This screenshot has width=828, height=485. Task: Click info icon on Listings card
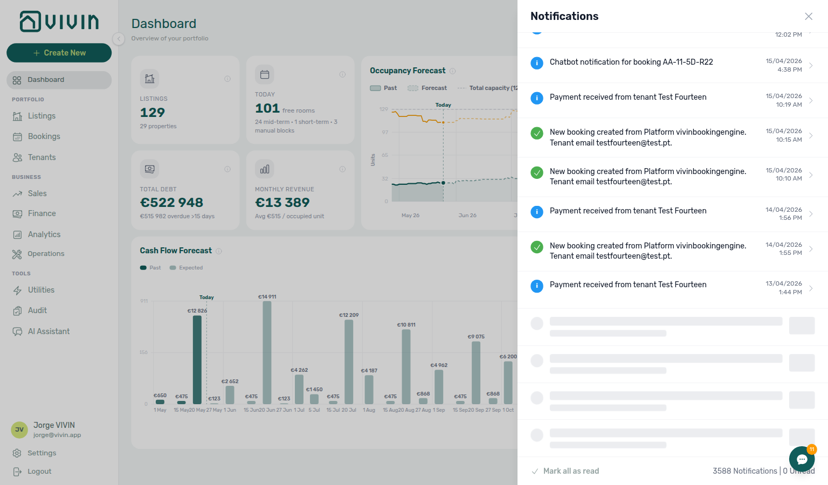click(227, 79)
